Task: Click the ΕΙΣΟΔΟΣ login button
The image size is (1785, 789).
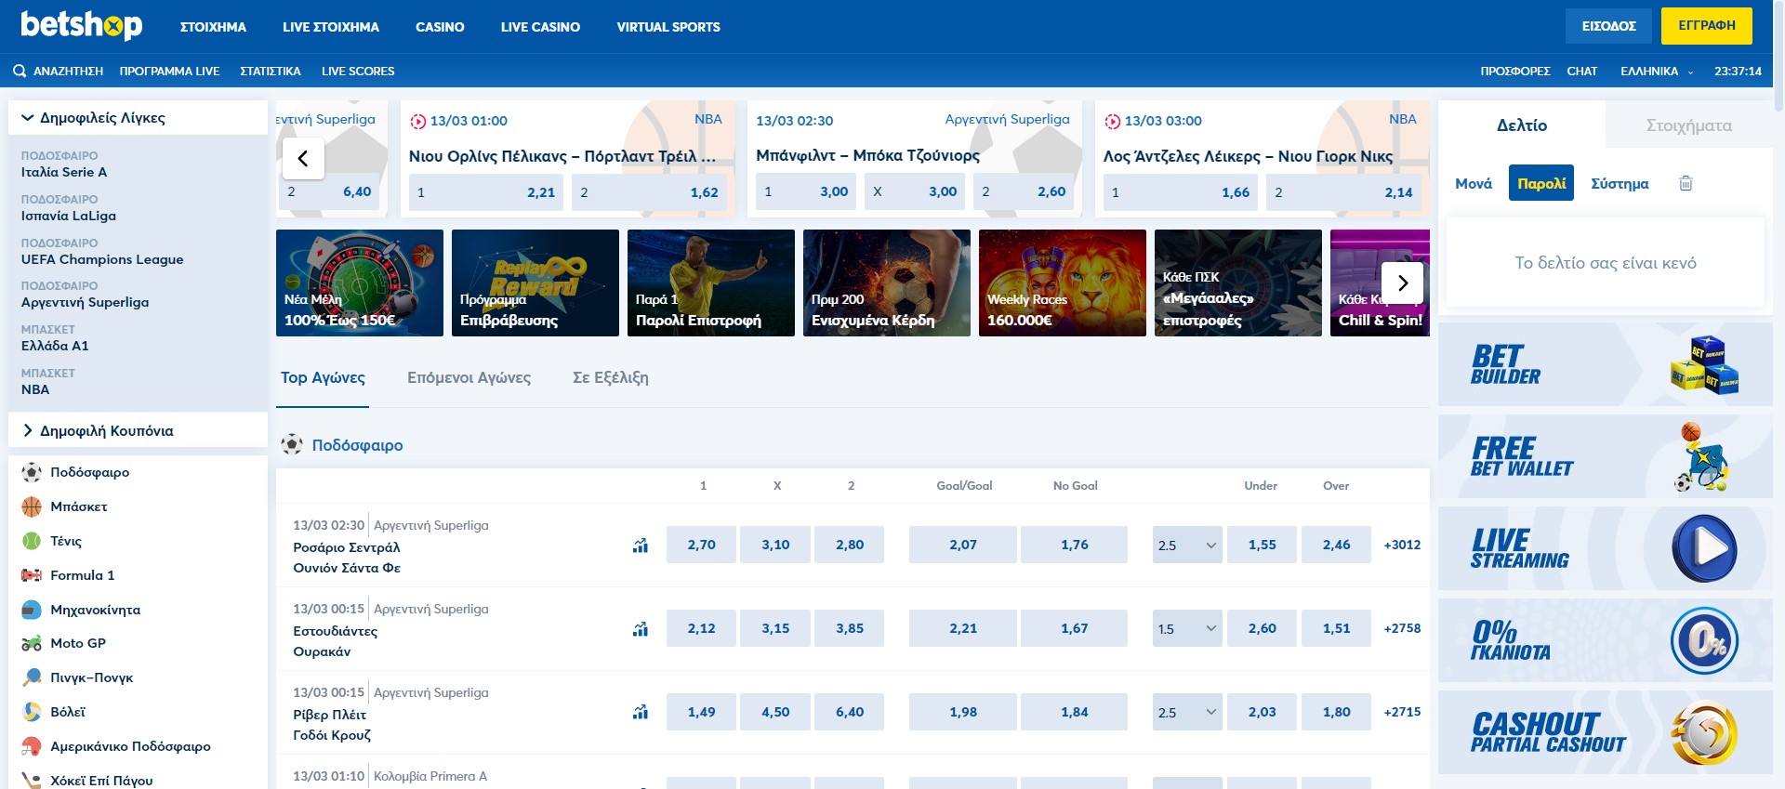Action: pos(1608,26)
